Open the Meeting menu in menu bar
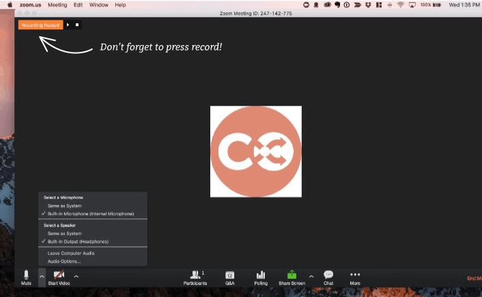 pos(57,5)
